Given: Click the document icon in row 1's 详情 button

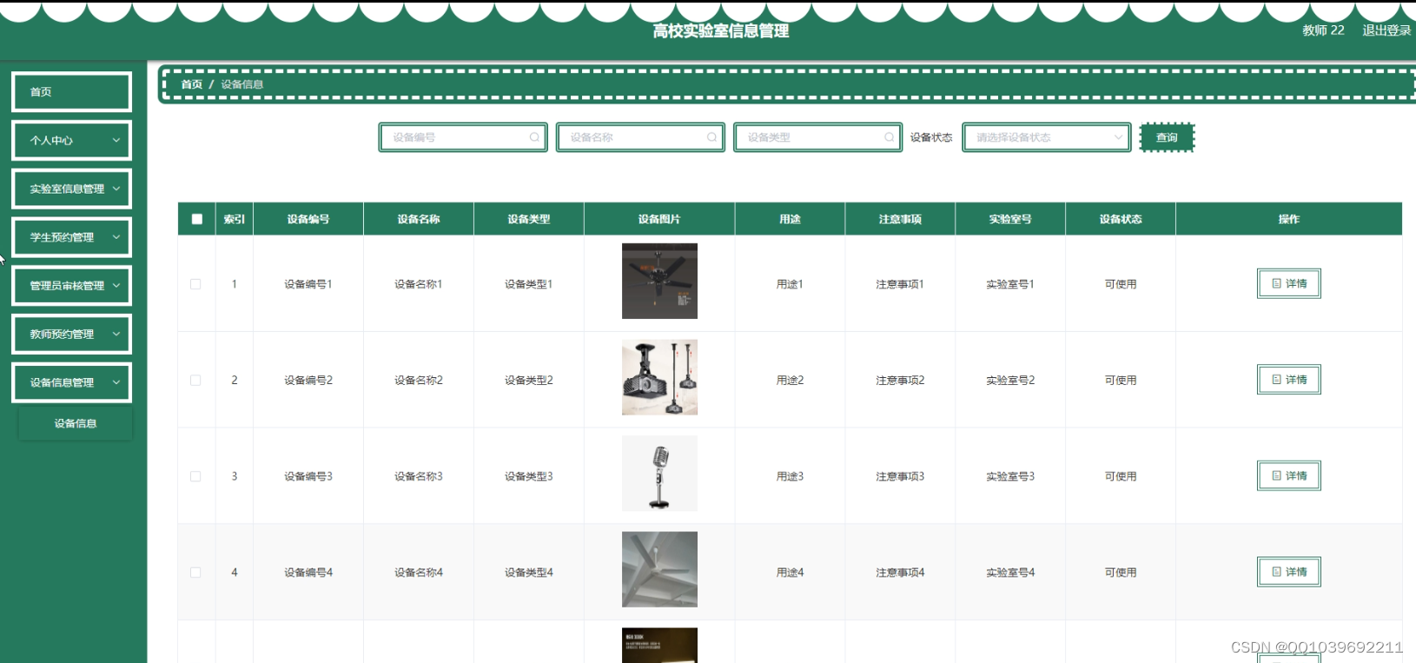Looking at the screenshot, I should click(1276, 283).
